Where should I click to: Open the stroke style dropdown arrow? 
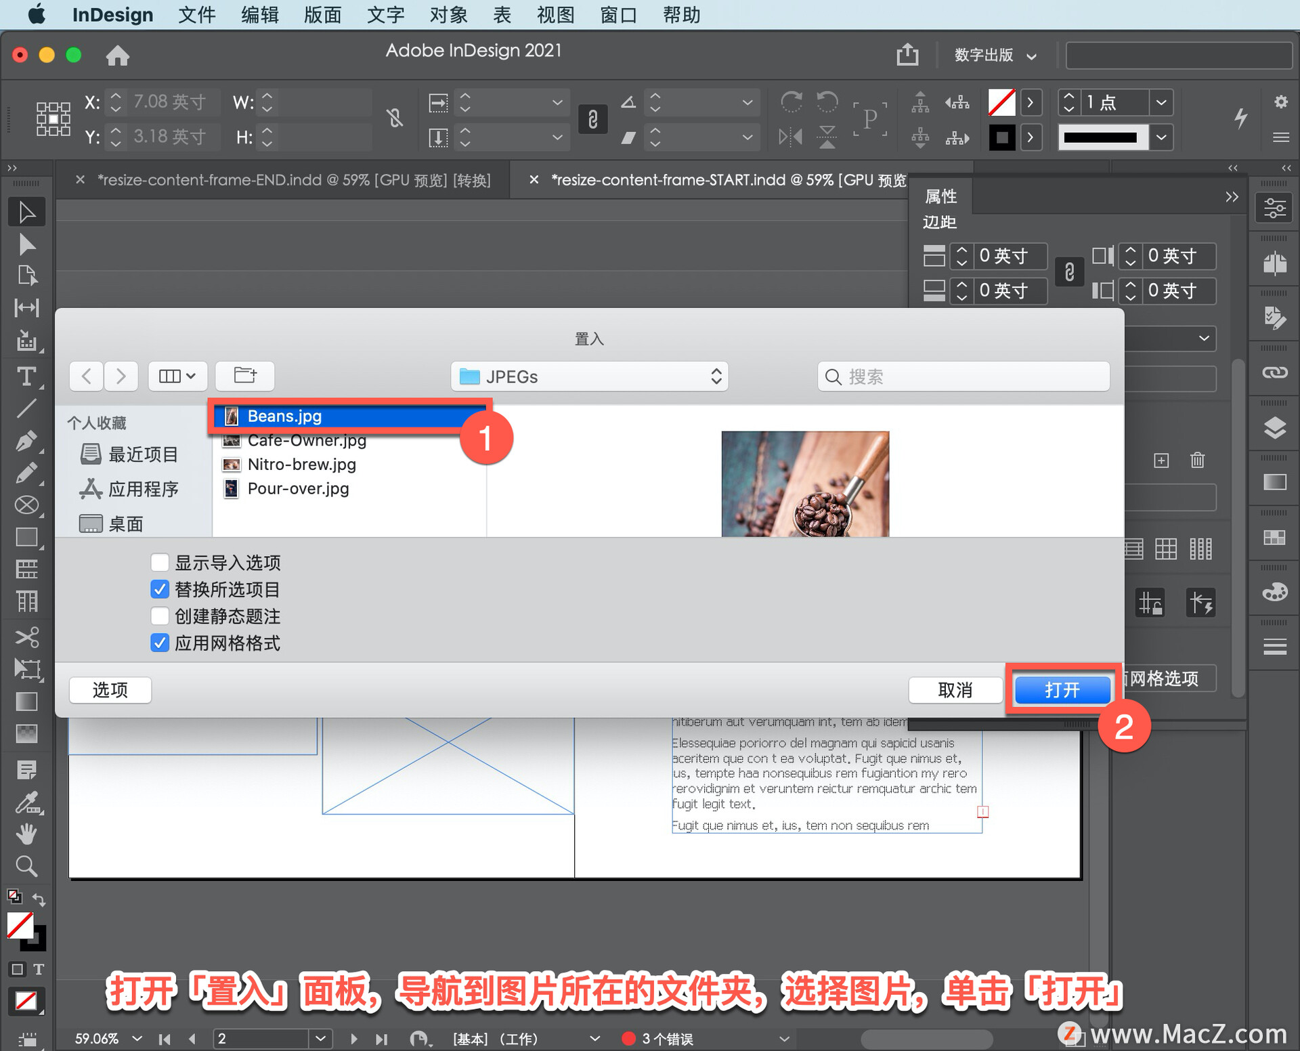coord(1161,137)
